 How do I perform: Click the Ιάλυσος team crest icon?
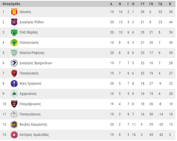(14, 12)
